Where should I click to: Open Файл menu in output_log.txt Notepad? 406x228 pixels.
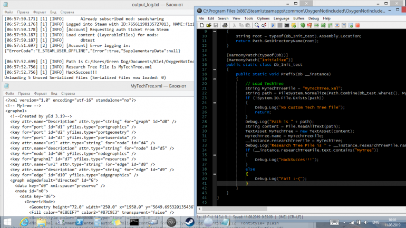click(9, 12)
